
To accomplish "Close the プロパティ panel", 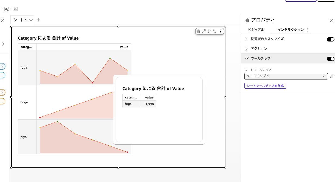I will (331, 20).
